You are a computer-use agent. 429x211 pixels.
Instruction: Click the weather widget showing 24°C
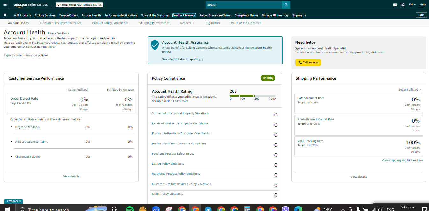(x=323, y=209)
